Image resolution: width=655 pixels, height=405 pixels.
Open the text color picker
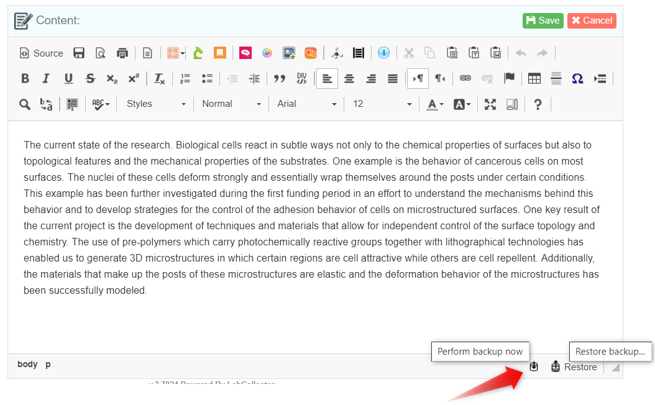(434, 104)
